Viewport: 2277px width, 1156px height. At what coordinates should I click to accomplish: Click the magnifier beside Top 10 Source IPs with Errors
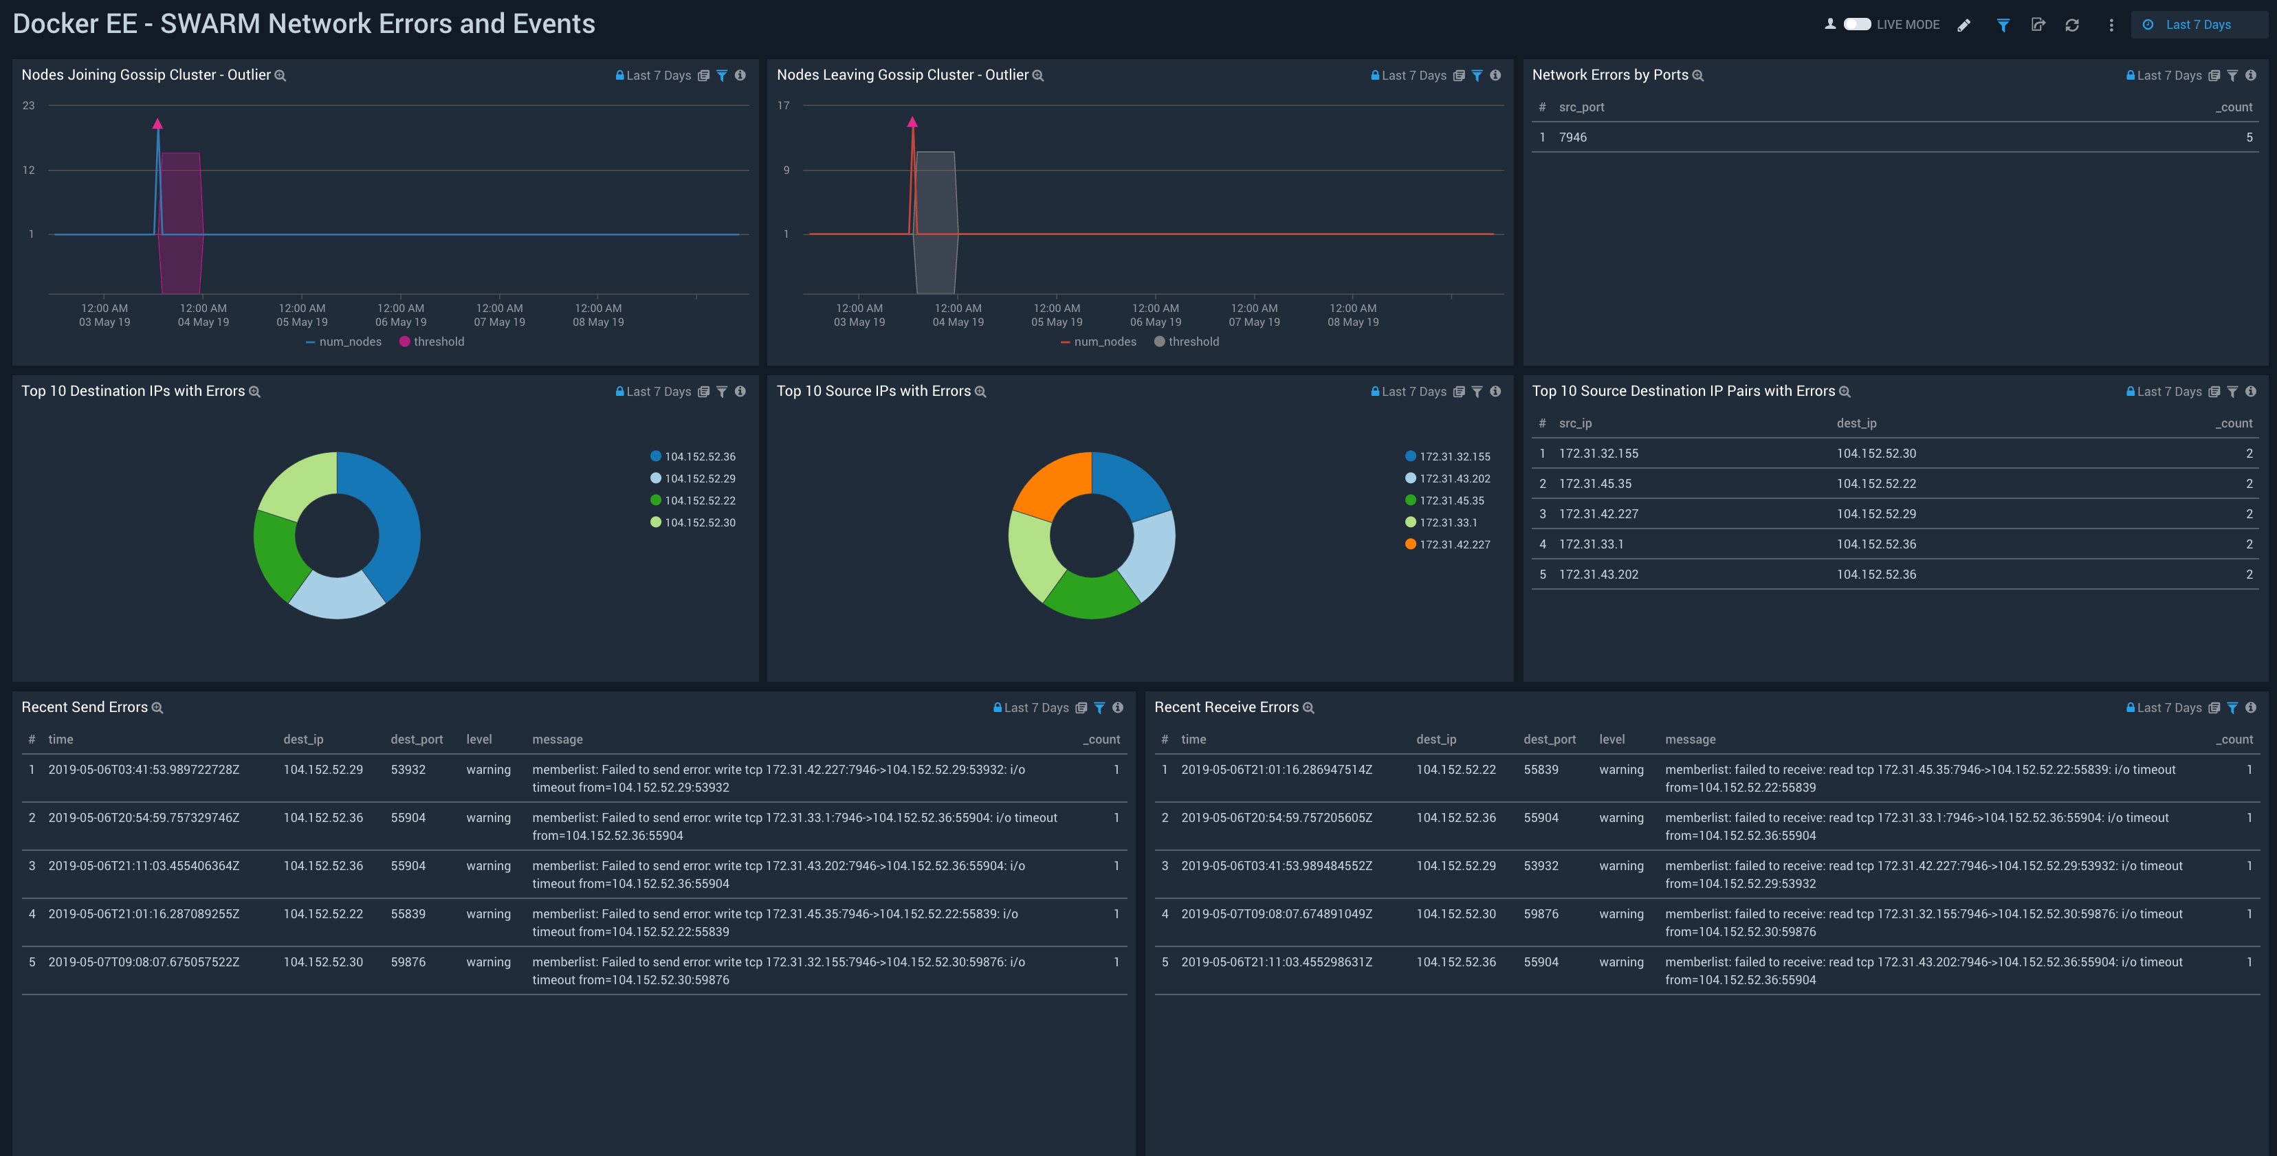point(980,390)
